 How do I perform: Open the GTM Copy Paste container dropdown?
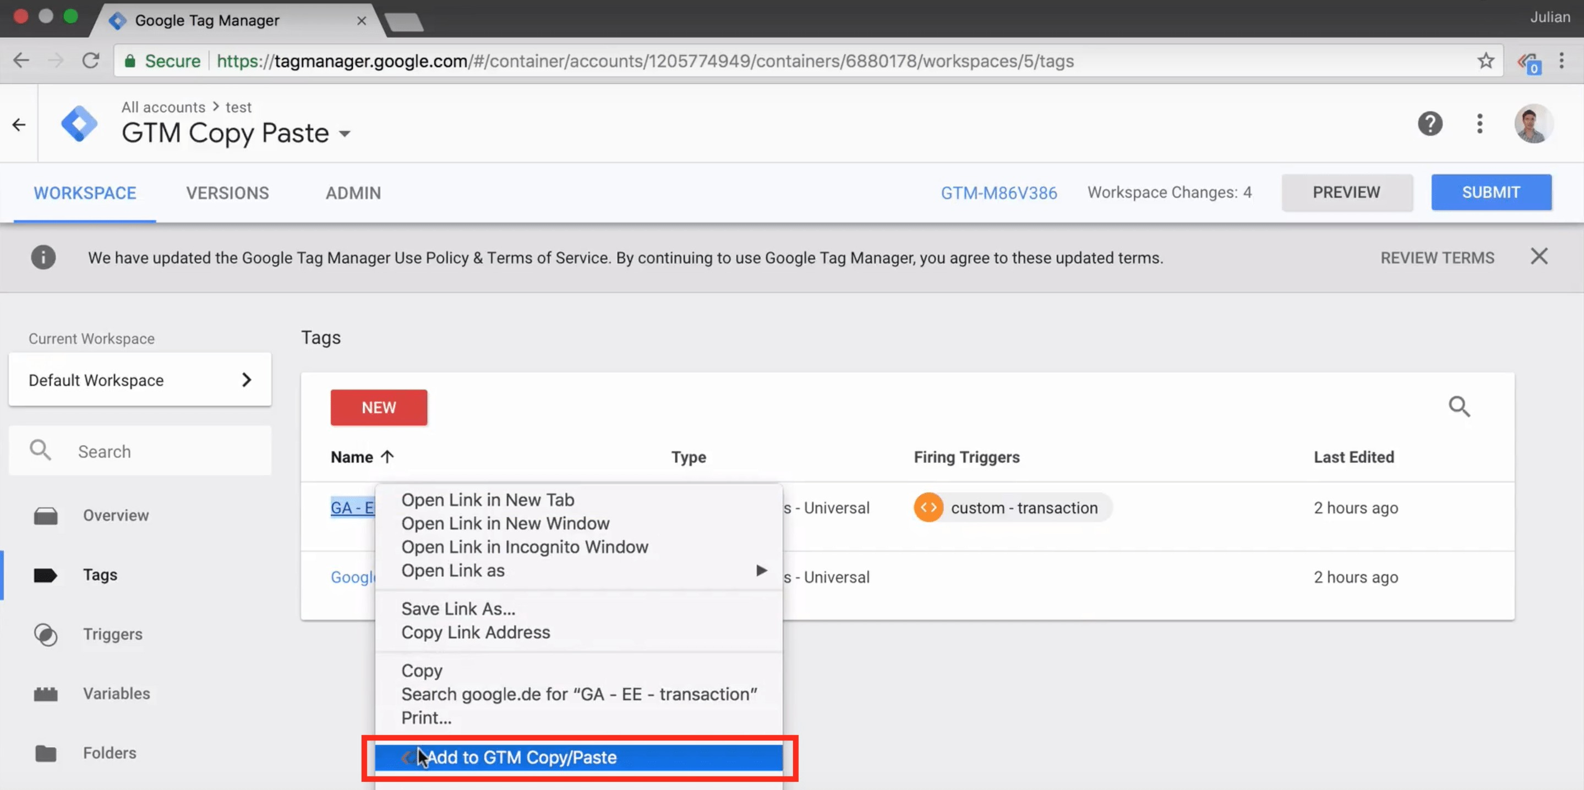tap(345, 133)
